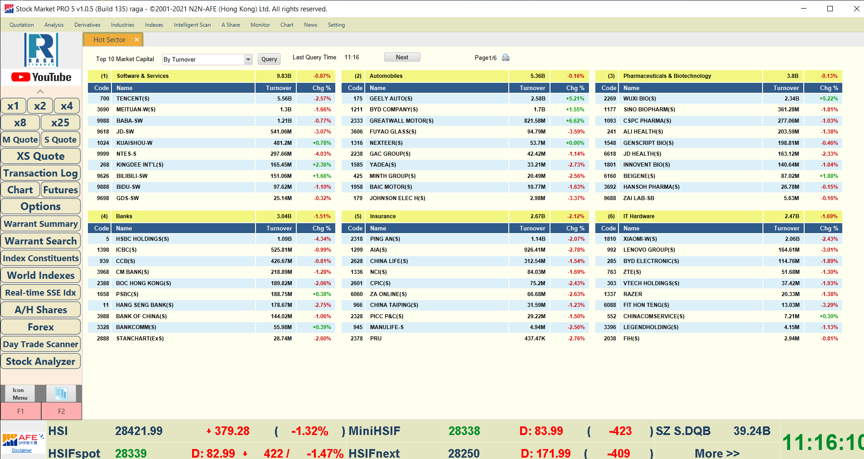Open the Derivatives menu

tap(87, 25)
